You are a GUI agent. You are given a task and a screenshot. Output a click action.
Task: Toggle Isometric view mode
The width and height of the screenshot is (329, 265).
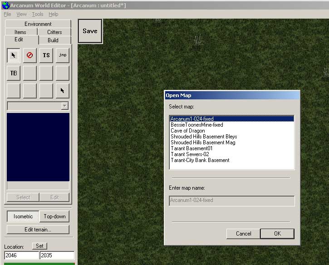click(23, 216)
